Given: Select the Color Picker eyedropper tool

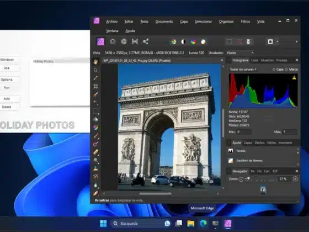Looking at the screenshot, I should (95, 78).
